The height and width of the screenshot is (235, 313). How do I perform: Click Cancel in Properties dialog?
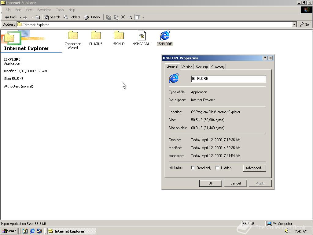click(235, 183)
